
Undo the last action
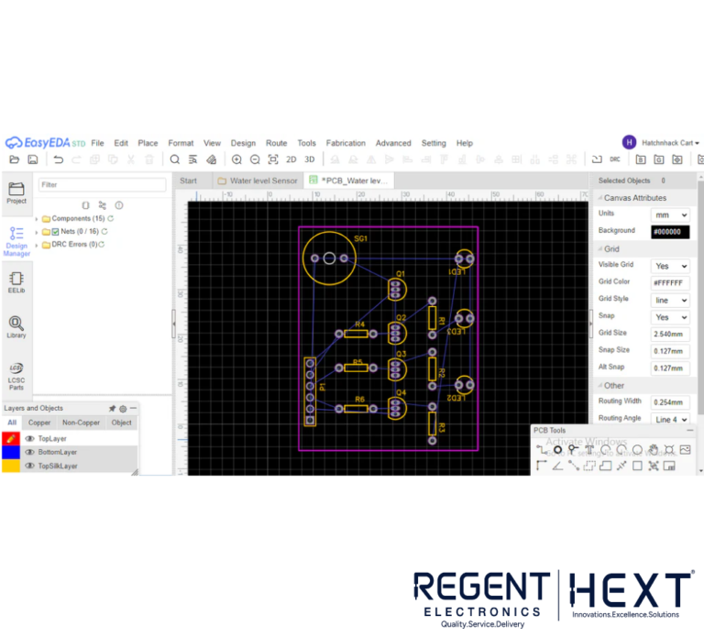(x=59, y=159)
